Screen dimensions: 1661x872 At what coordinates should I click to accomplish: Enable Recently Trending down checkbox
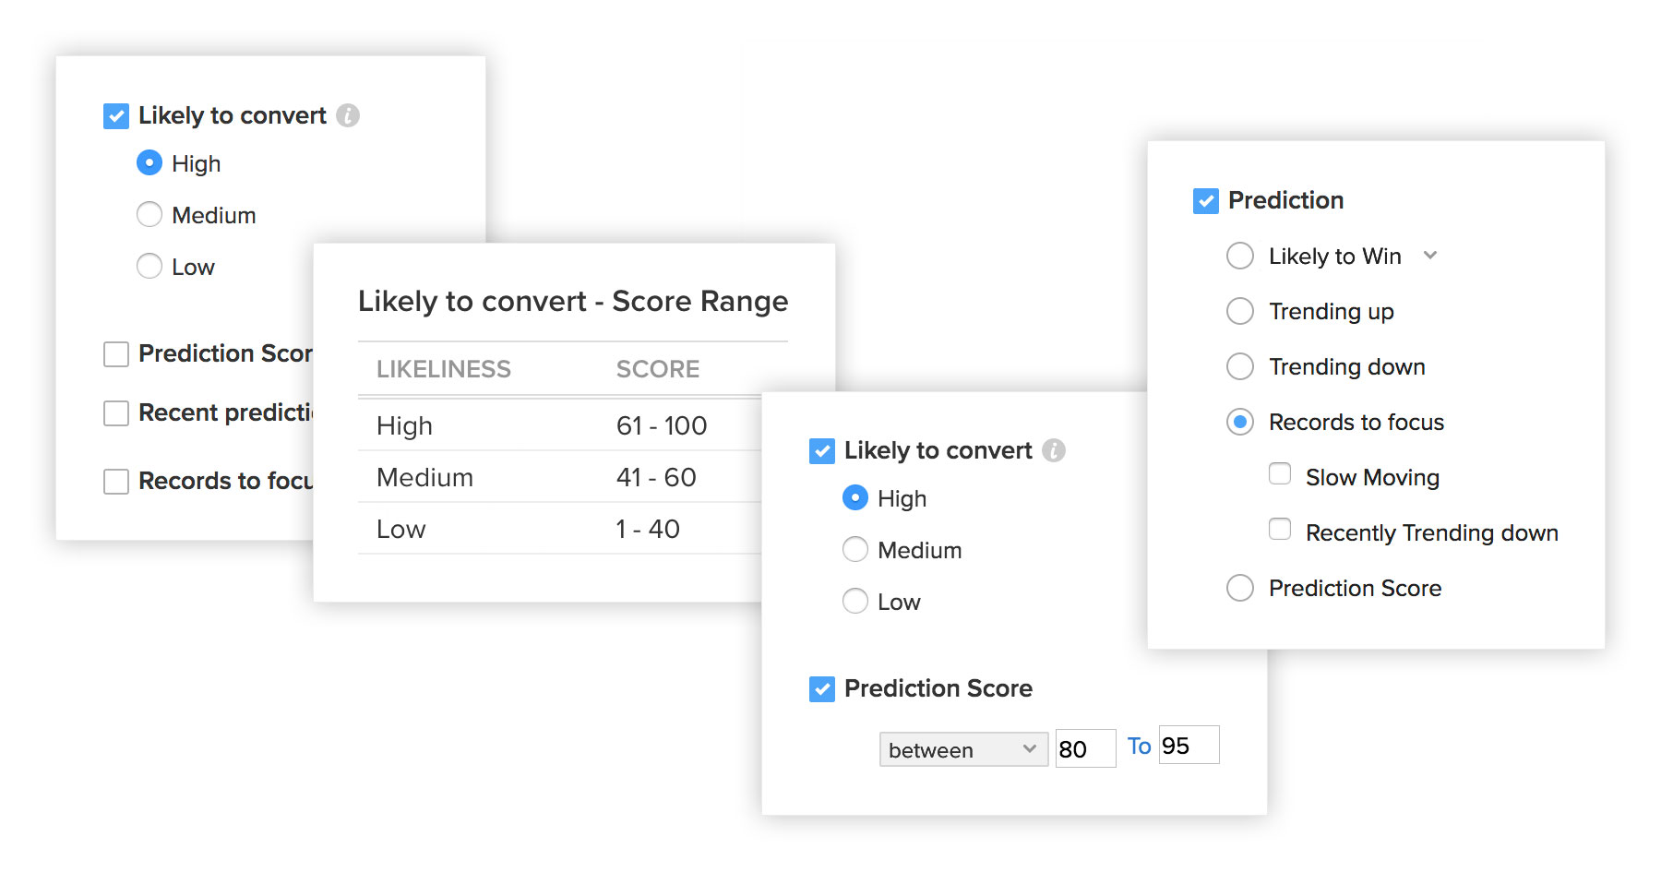pos(1280,530)
